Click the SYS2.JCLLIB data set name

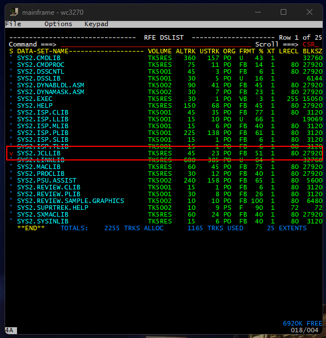click(x=39, y=153)
